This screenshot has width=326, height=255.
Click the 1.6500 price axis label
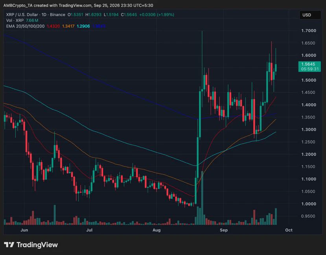click(x=309, y=43)
